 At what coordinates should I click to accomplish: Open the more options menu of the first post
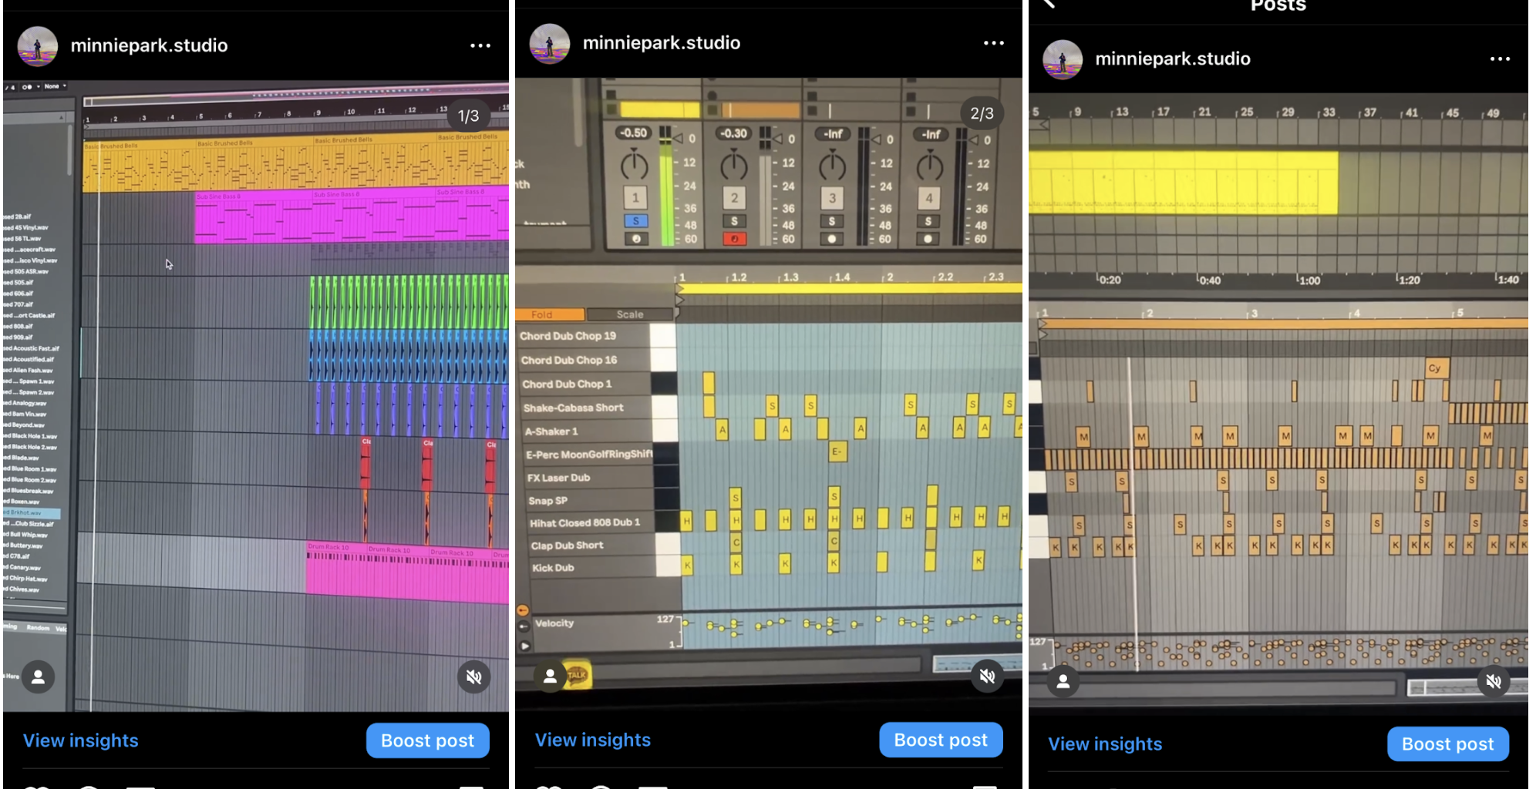coord(480,45)
